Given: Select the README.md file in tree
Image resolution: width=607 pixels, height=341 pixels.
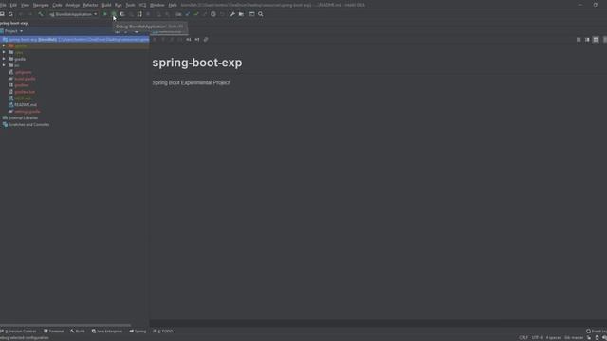Looking at the screenshot, I should pos(26,105).
